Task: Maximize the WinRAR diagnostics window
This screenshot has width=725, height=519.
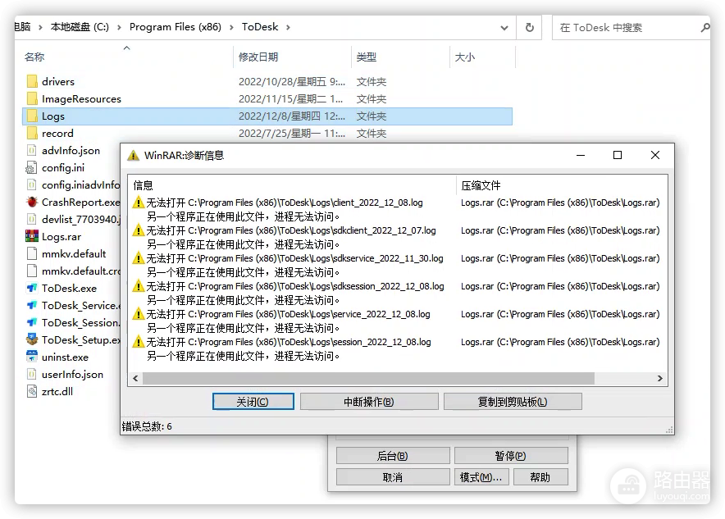Action: tap(618, 155)
